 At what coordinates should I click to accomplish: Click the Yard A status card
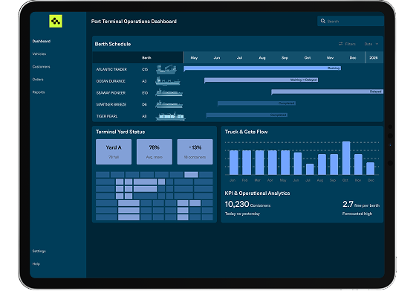(x=114, y=152)
